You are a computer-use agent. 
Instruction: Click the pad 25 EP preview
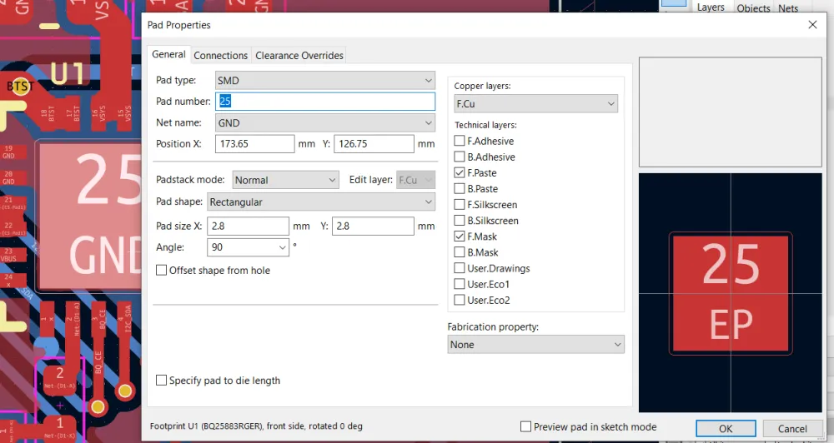(731, 293)
